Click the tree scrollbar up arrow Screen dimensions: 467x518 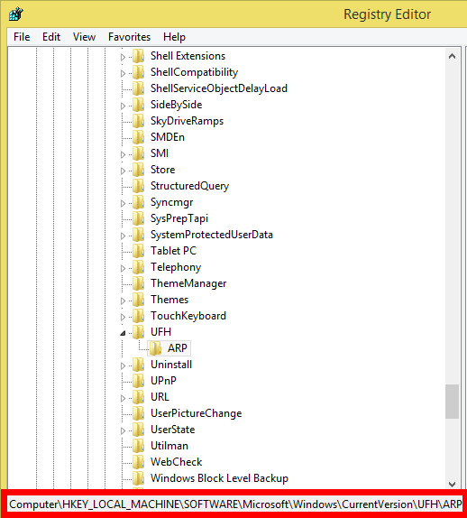452,56
